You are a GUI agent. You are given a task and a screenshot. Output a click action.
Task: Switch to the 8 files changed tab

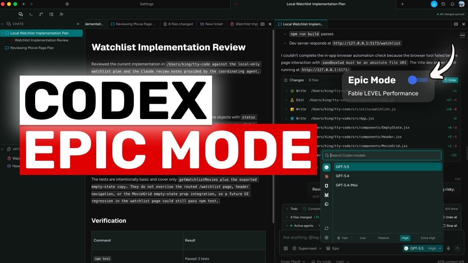click(x=178, y=24)
